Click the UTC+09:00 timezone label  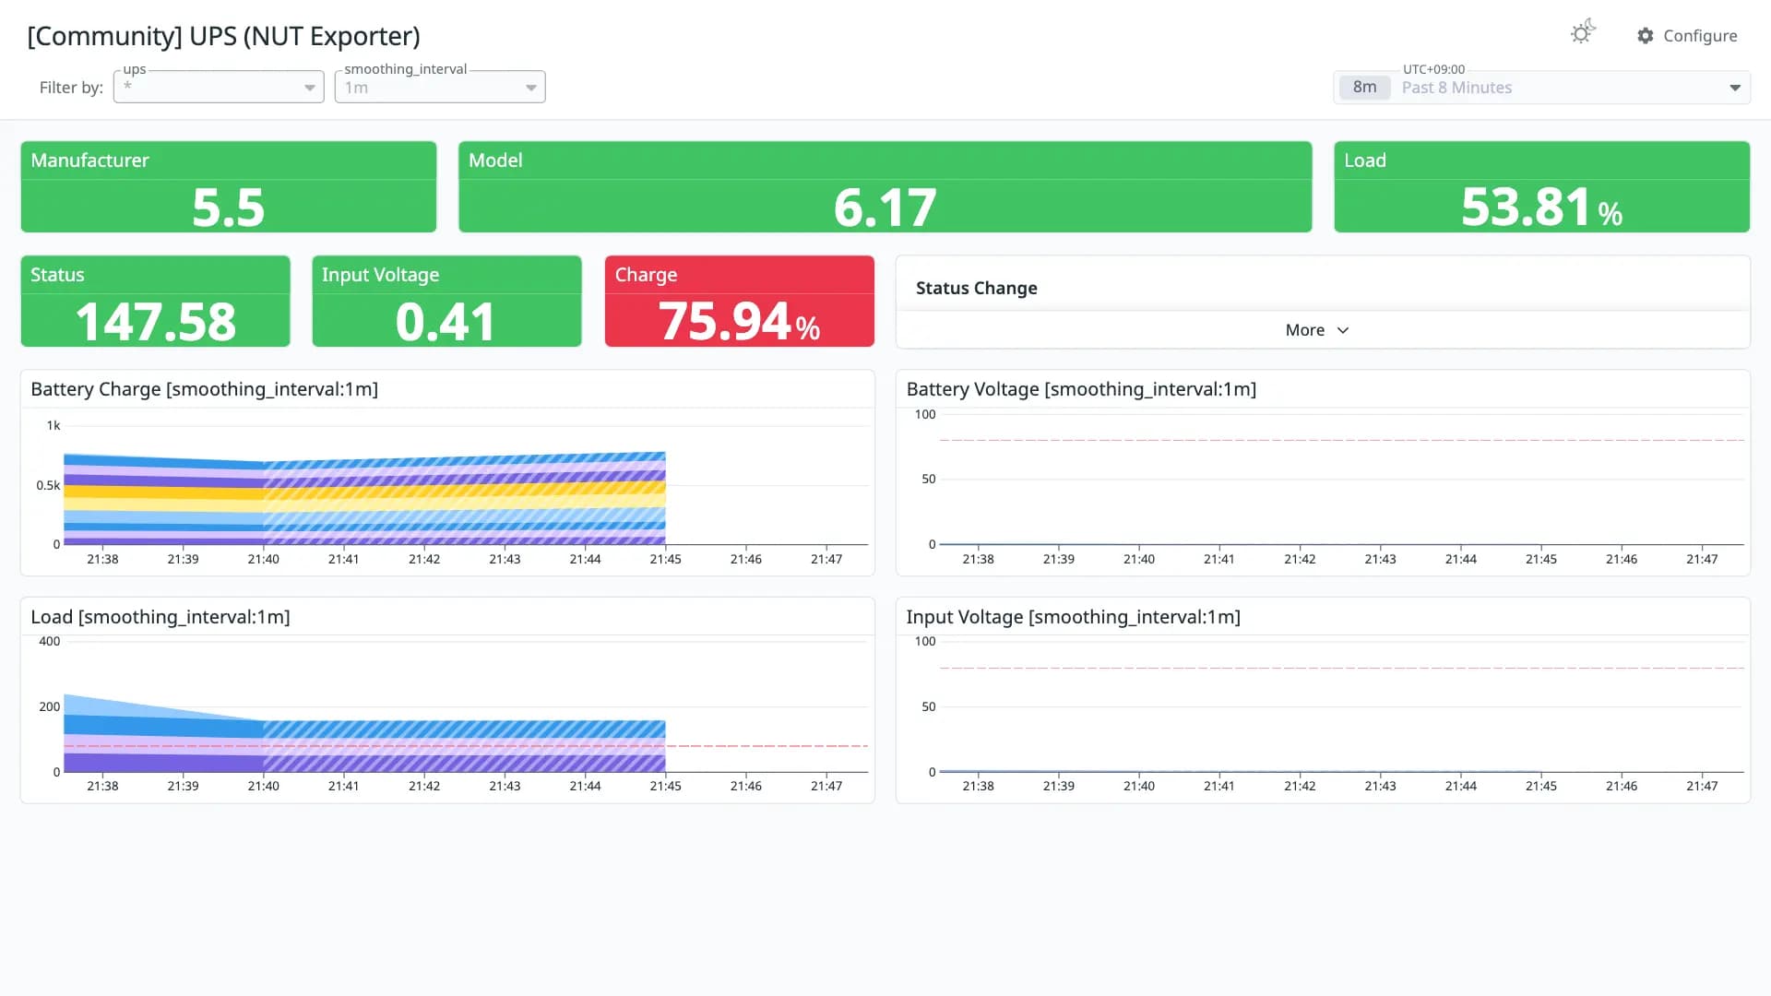pyautogui.click(x=1433, y=69)
